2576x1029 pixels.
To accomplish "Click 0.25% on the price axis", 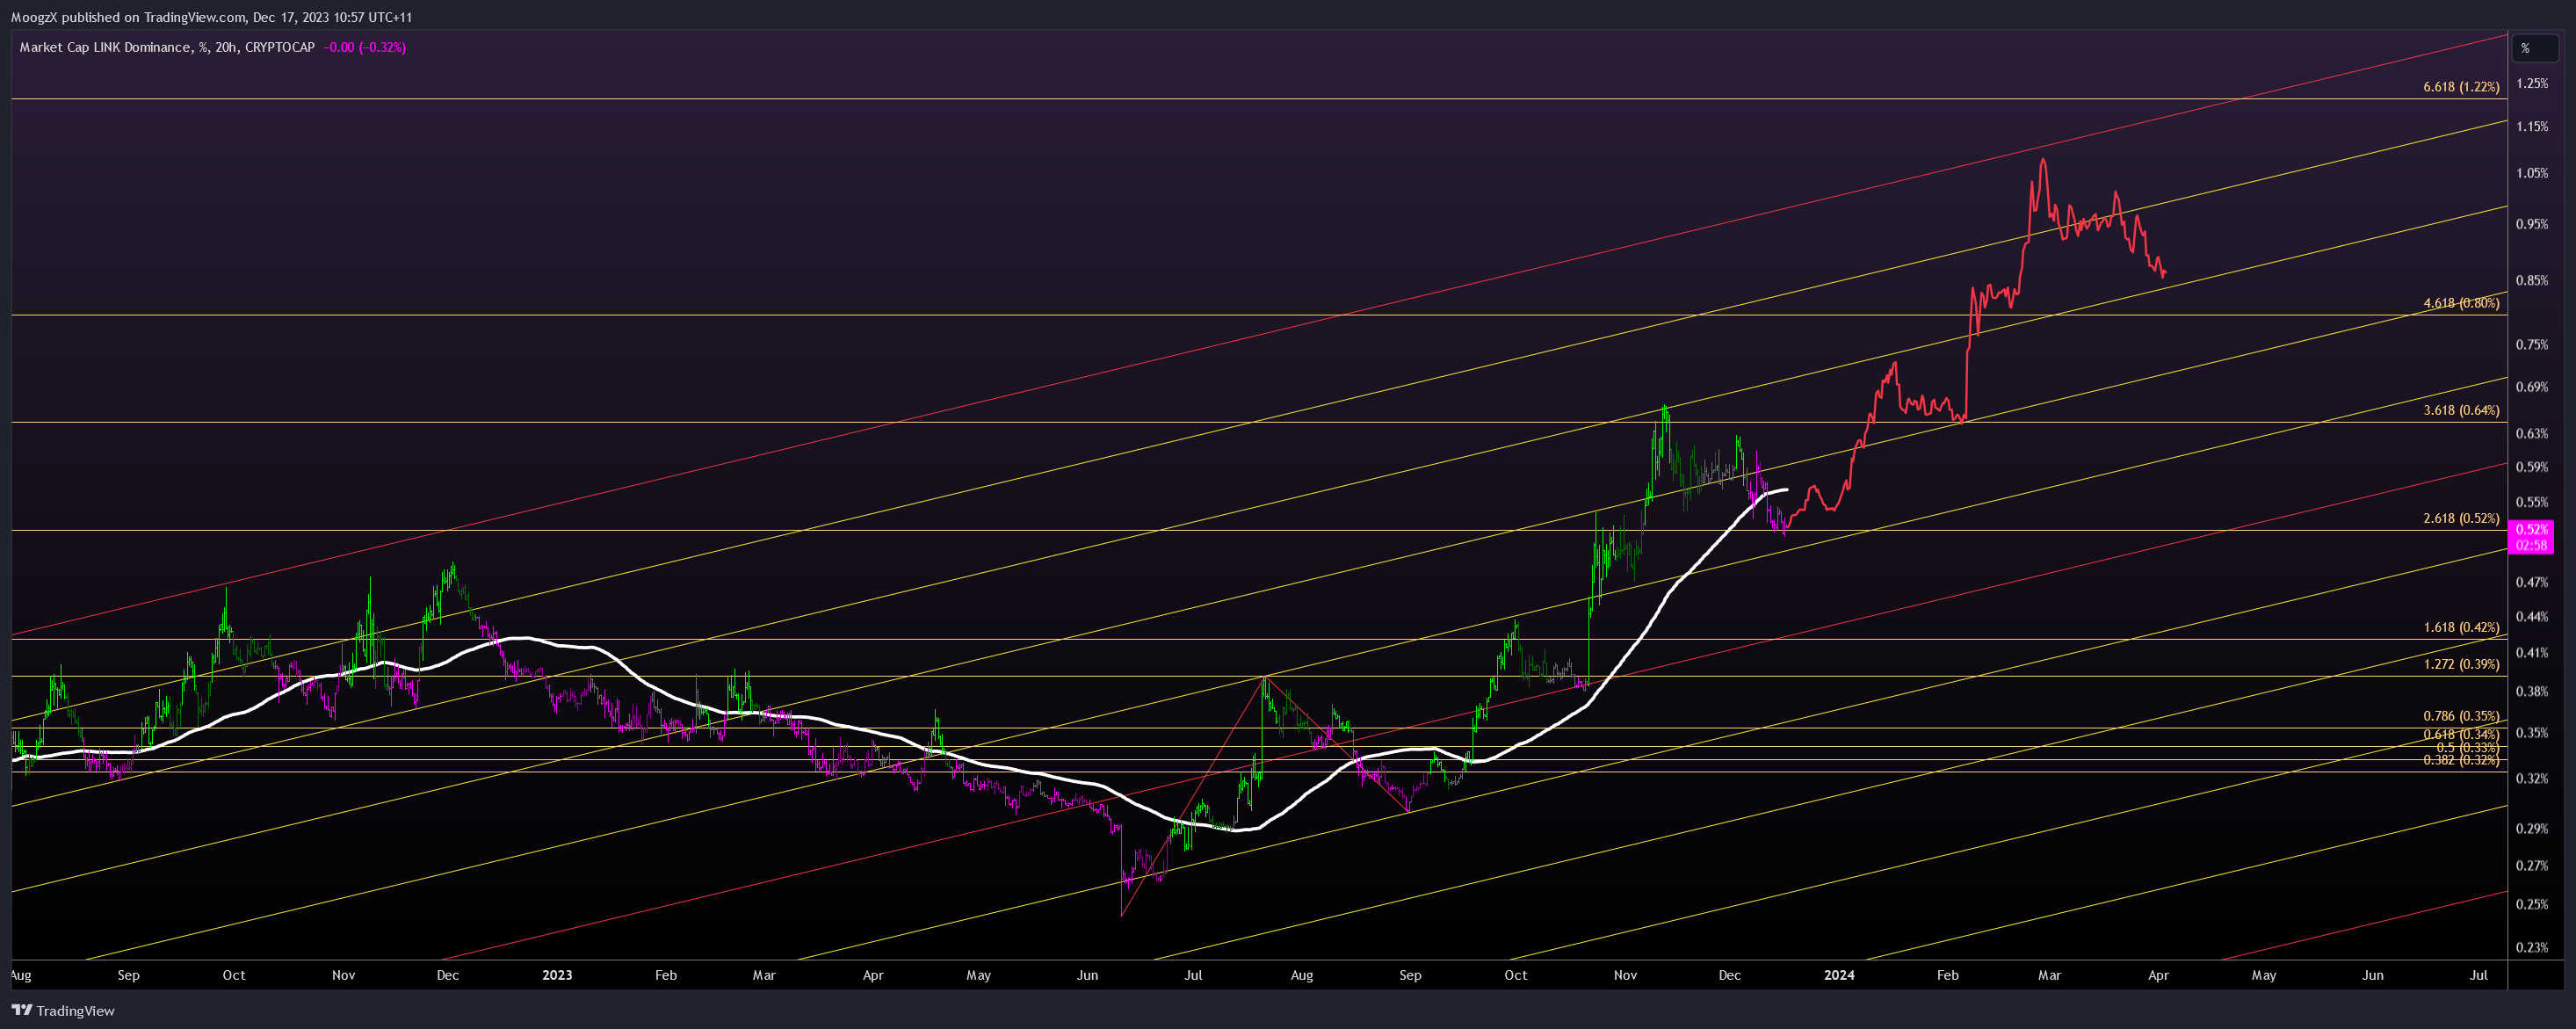I will click(2532, 905).
